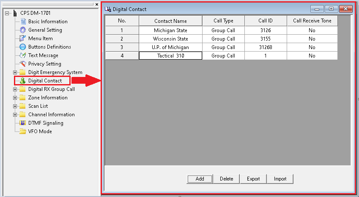Select row number 1 header
Screen dimensions: 359x197
pyautogui.click(x=122, y=30)
